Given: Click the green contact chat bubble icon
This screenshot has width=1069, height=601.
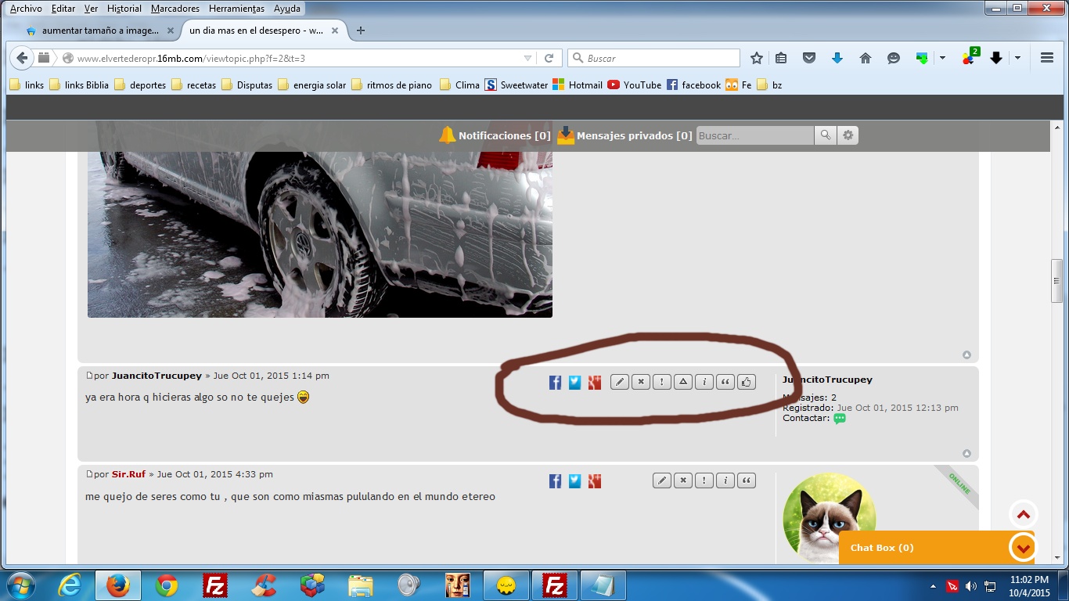Looking at the screenshot, I should pyautogui.click(x=840, y=419).
